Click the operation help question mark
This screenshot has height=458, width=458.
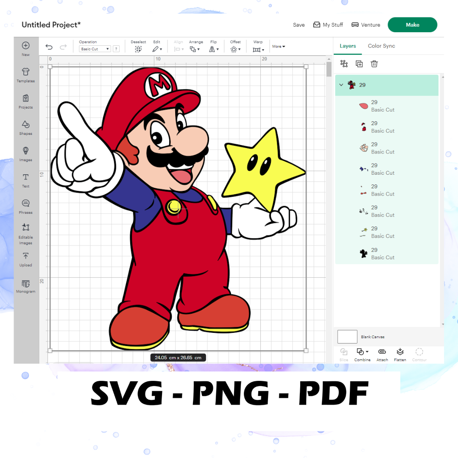(116, 49)
